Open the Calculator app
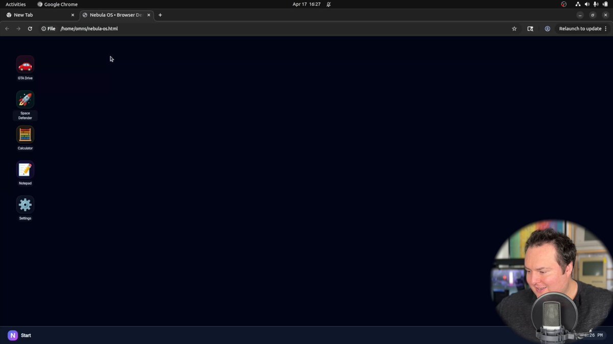Viewport: 613px width, 344px height. click(25, 135)
